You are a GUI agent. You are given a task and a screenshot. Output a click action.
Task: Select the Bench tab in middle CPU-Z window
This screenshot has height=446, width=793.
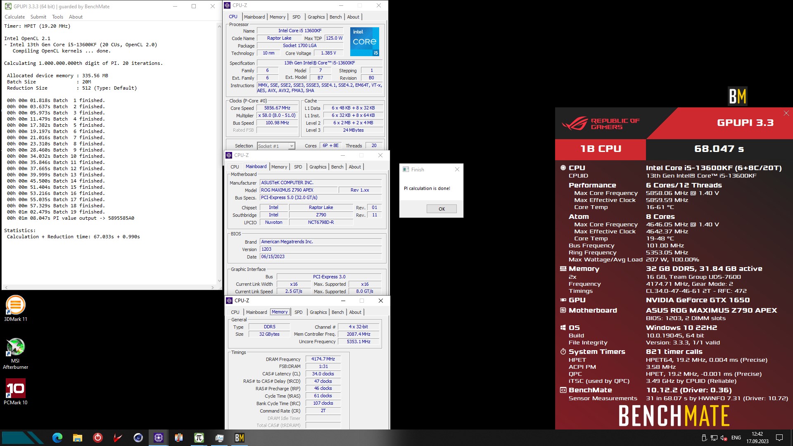pyautogui.click(x=337, y=167)
